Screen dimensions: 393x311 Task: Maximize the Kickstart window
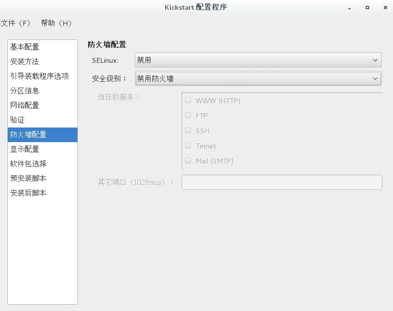pos(367,7)
